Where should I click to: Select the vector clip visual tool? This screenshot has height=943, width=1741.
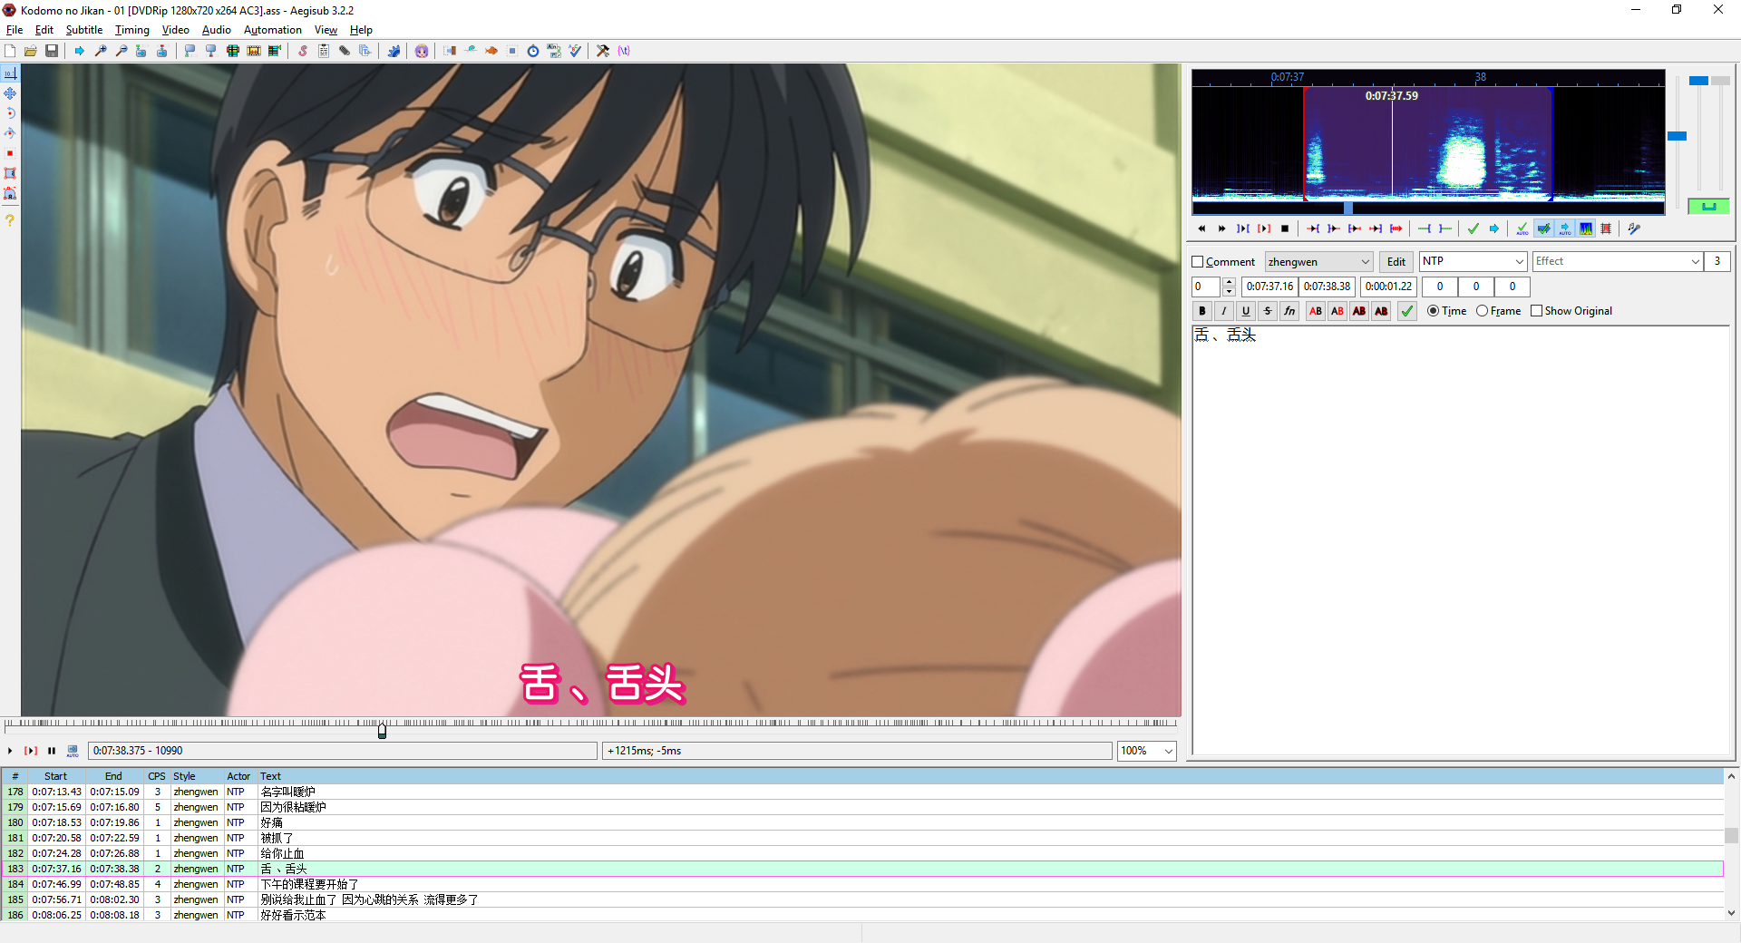[10, 193]
